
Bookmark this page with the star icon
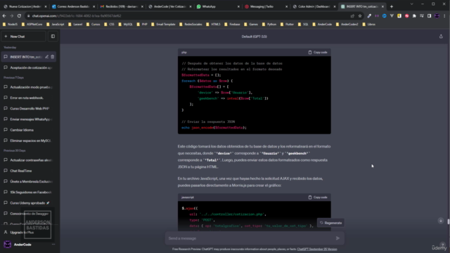point(360,15)
